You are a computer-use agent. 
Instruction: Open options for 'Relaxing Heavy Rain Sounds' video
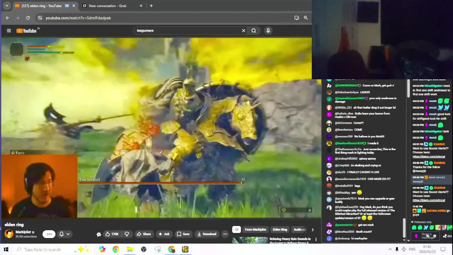(316, 239)
